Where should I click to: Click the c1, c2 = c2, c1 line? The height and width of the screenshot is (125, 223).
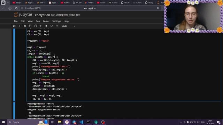[x=42, y=99]
